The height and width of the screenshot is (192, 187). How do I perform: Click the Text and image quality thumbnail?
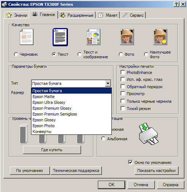click(93, 37)
